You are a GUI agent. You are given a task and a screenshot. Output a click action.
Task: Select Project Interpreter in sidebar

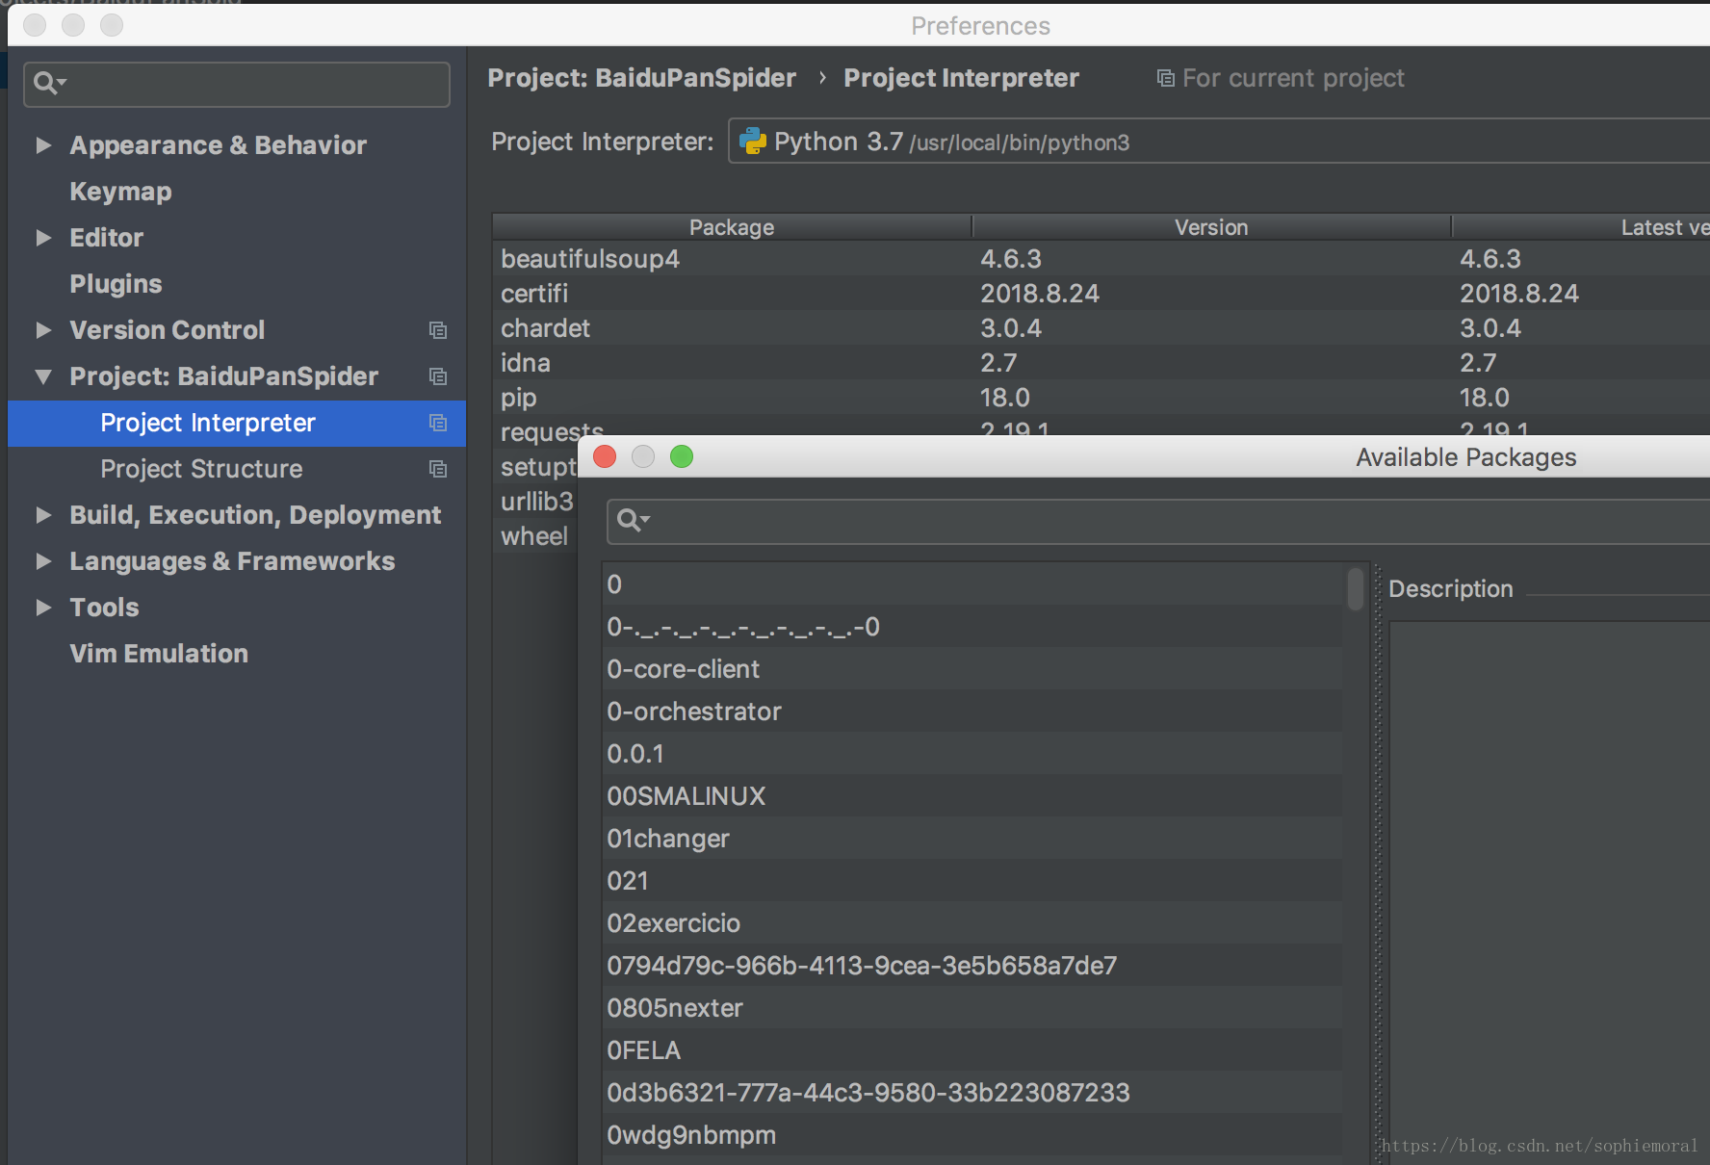point(237,423)
